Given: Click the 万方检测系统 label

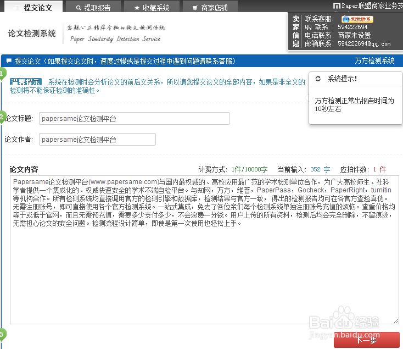Looking at the screenshot, I should (374, 60).
